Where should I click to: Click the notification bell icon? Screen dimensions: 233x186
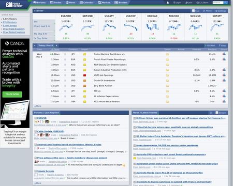coord(168,3)
